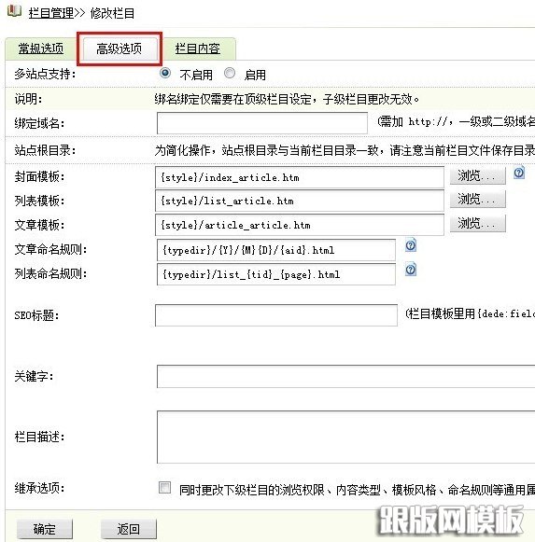Open the 栏目管理 breadcrumb link

pyautogui.click(x=50, y=13)
